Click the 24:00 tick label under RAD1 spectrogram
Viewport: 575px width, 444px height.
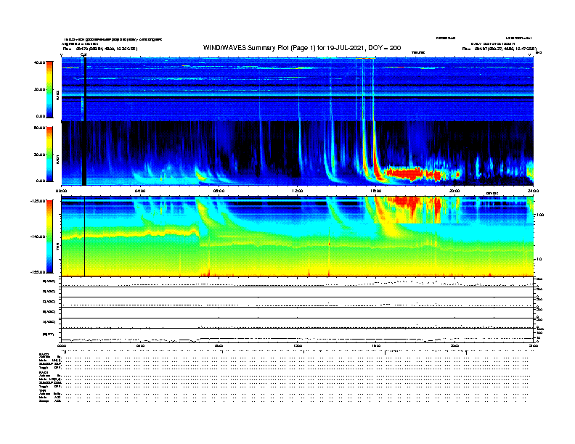[x=533, y=191]
